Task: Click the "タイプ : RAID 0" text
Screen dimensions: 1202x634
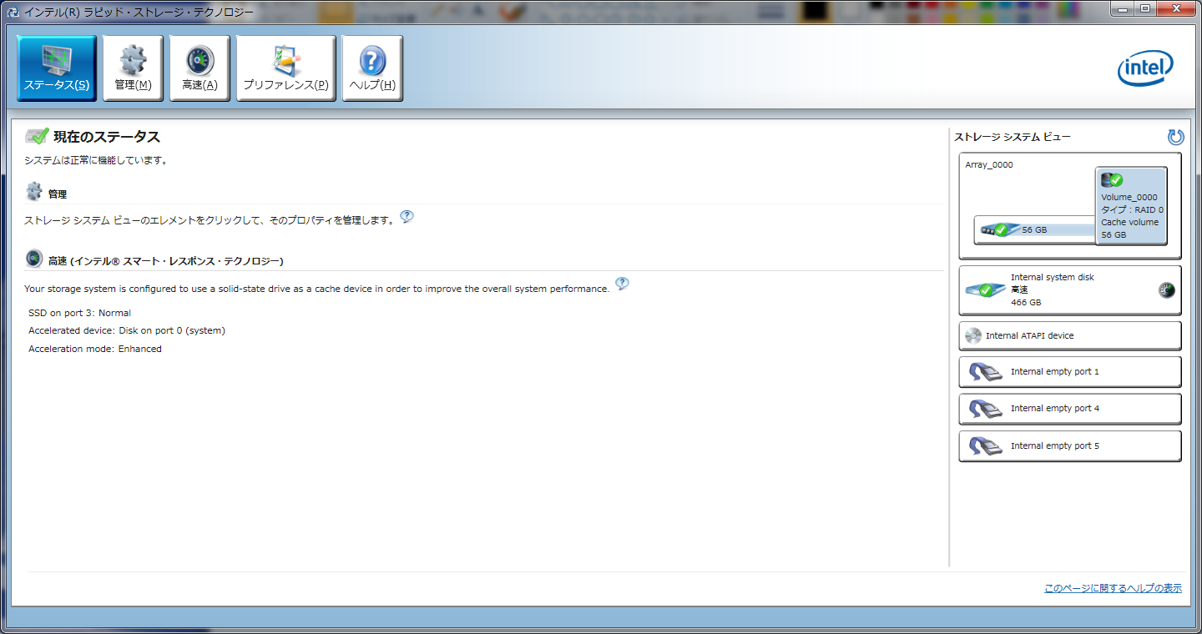Action: [1132, 210]
